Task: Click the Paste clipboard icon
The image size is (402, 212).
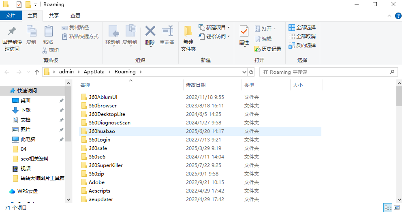Action: click(48, 32)
